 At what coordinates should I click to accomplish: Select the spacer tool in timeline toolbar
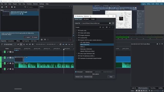tap(27, 44)
